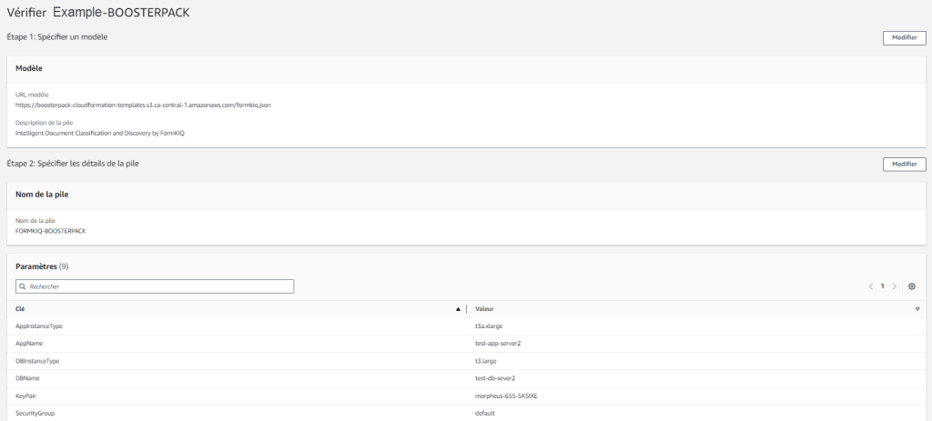Click the Paramètres (9) section heading
The width and height of the screenshot is (932, 421).
(43, 267)
